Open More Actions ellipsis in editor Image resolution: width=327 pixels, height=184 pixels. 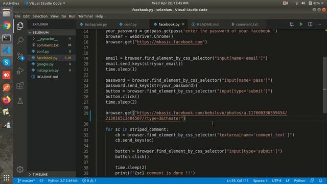click(x=319, y=24)
